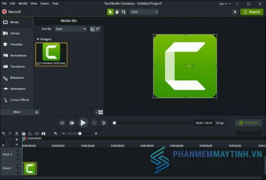Open the Behaviors tab
This screenshot has width=266, height=180.
[x=17, y=78]
